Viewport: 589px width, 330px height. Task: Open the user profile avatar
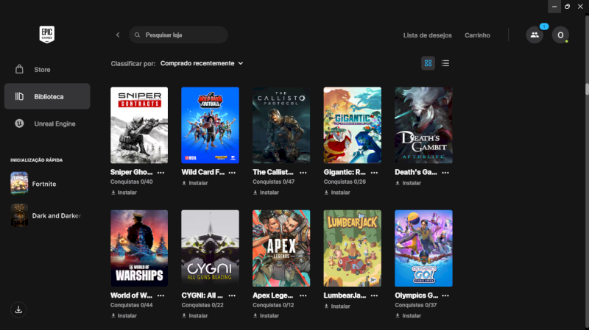(560, 35)
